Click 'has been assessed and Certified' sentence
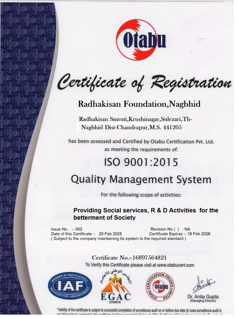The image size is (237, 318). (x=141, y=142)
